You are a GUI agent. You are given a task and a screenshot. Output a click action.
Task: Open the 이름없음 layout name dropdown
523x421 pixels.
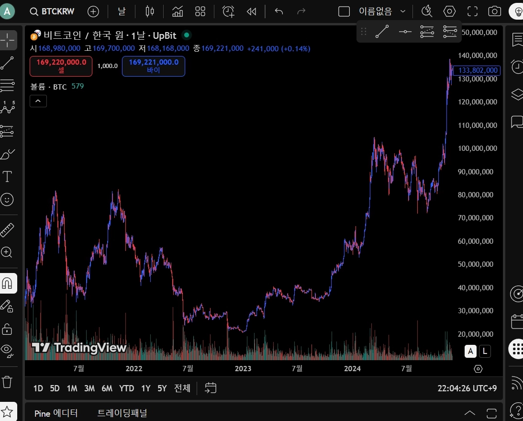(382, 11)
